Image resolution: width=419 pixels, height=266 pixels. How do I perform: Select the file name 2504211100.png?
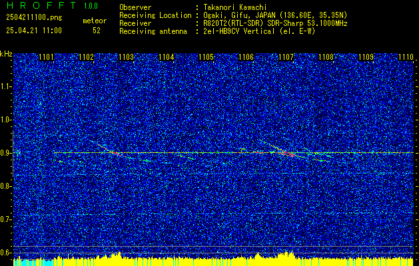pyautogui.click(x=34, y=17)
